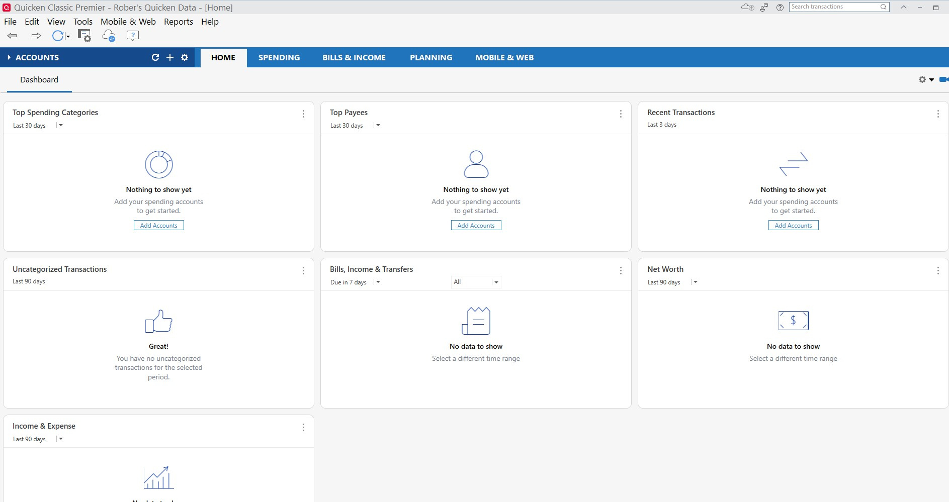
Task: Open the dashboard gear dropdown arrow
Action: click(x=931, y=80)
